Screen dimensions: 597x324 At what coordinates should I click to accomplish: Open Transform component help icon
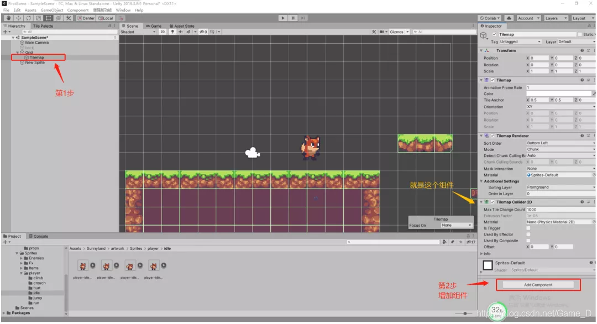582,50
